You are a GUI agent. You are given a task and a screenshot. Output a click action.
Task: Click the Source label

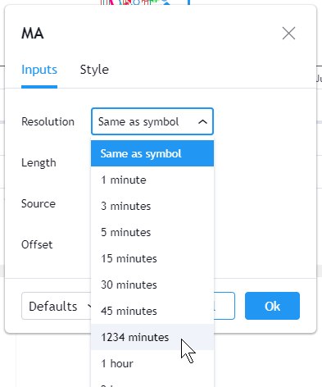click(x=39, y=203)
